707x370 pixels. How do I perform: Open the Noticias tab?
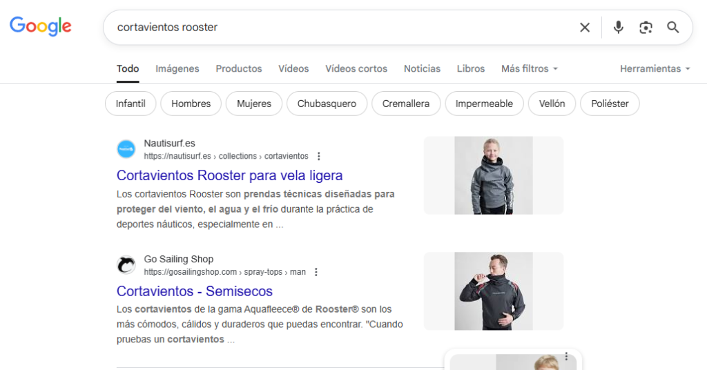422,69
